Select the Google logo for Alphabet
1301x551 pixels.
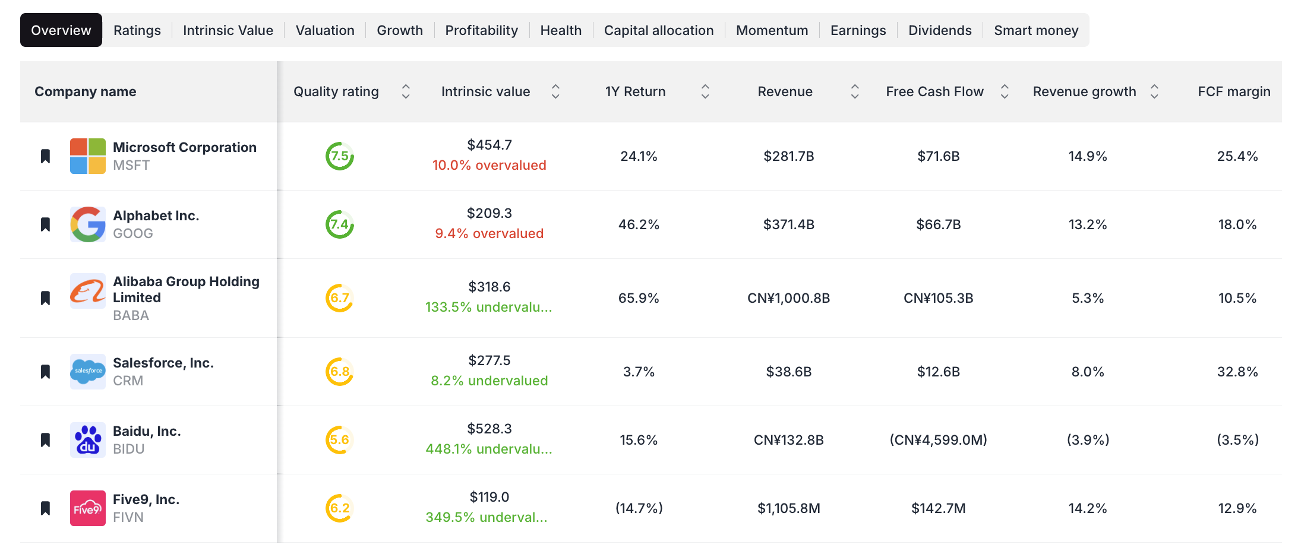point(87,224)
